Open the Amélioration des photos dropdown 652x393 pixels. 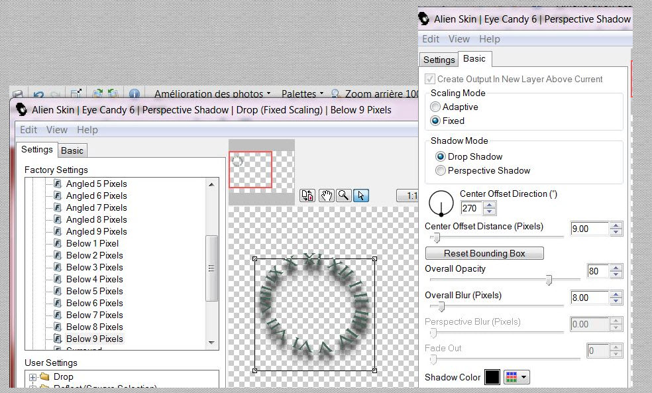[213, 94]
